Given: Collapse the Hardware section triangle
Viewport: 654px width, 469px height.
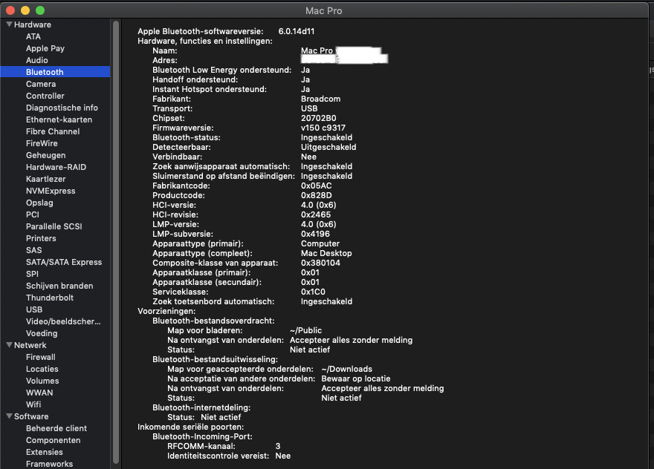Looking at the screenshot, I should (x=9, y=24).
